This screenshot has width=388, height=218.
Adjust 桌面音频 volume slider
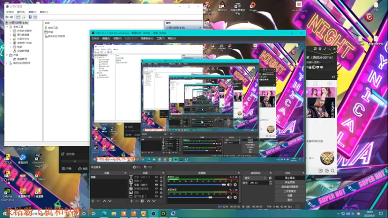click(197, 197)
